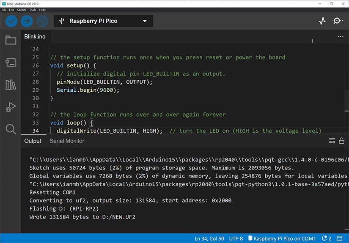Screen dimensions: 349x243
Task: Open Serial Monitor magnifier icon at top right
Action: coord(338,21)
